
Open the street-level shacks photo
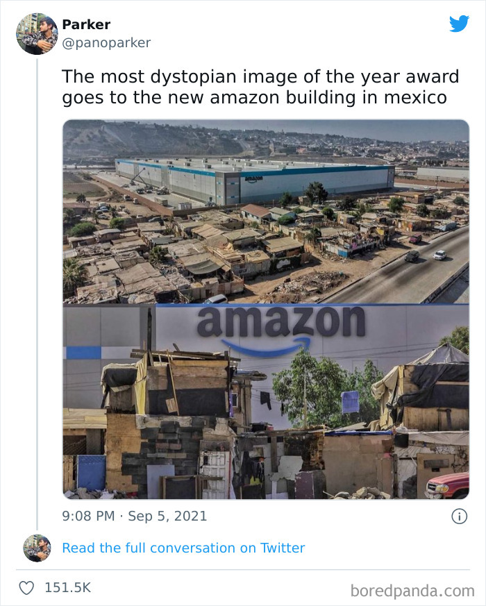click(266, 401)
